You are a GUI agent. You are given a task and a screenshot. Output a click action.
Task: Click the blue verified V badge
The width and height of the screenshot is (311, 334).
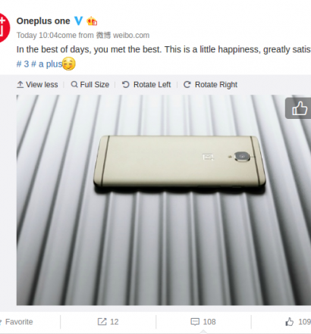pyautogui.click(x=78, y=20)
